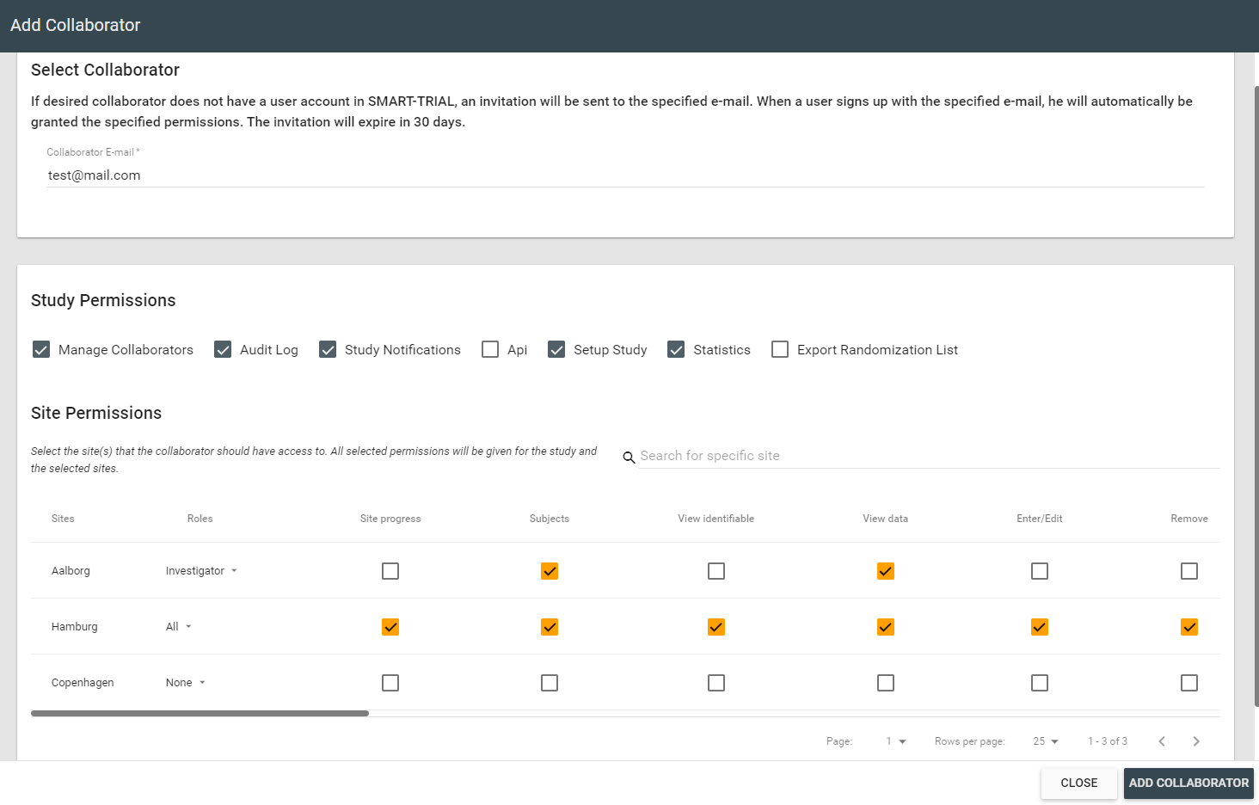Enable Enter/Edit access for Aalborg

[1039, 570]
